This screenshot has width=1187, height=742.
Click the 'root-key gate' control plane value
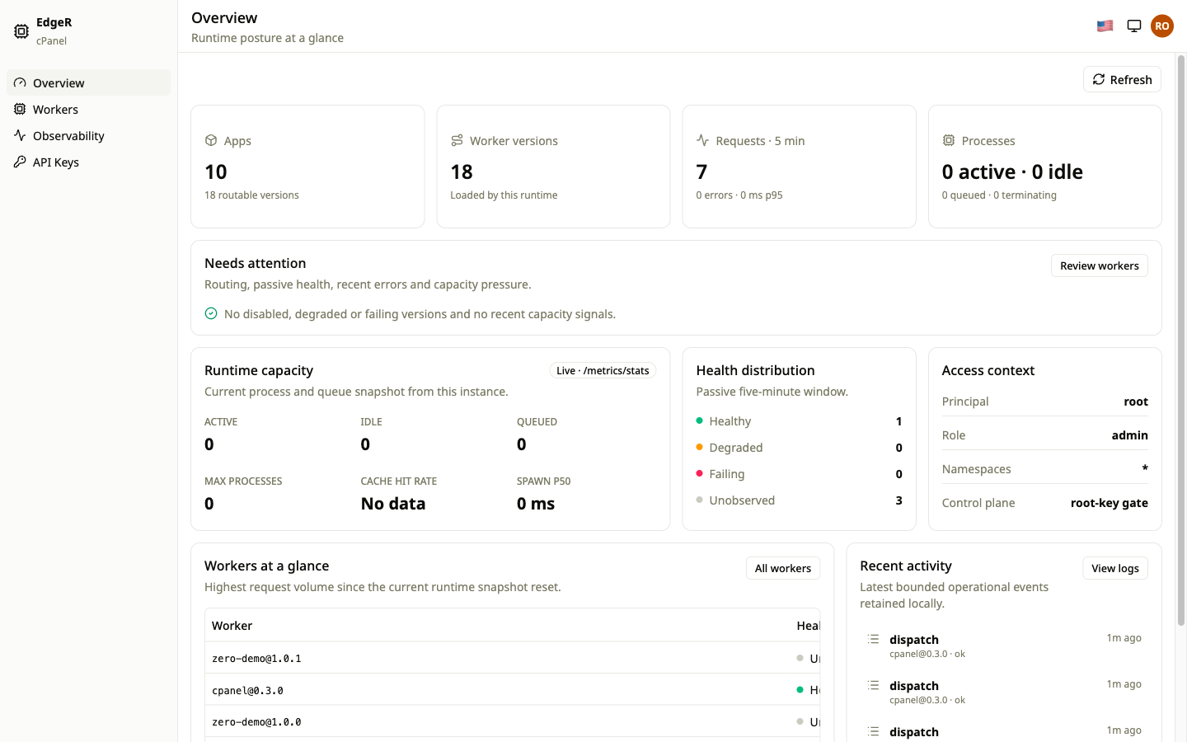pyautogui.click(x=1109, y=503)
